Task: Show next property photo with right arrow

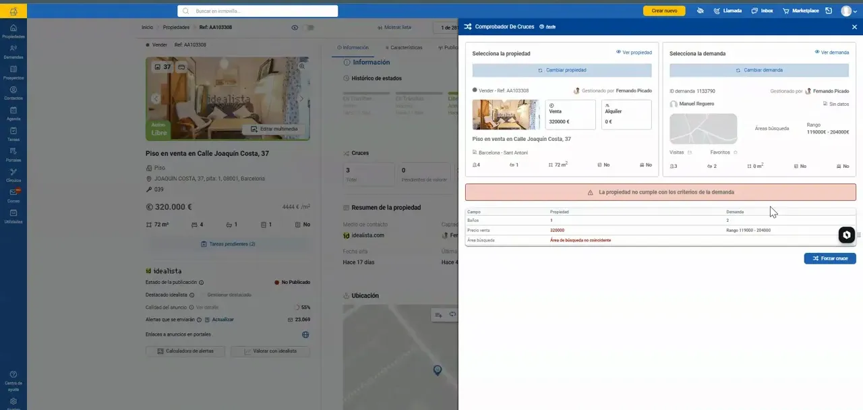Action: (x=301, y=98)
